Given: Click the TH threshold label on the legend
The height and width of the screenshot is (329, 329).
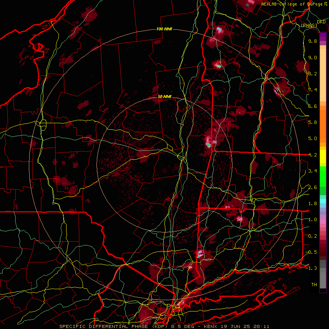Looking at the screenshot, I should (x=314, y=285).
